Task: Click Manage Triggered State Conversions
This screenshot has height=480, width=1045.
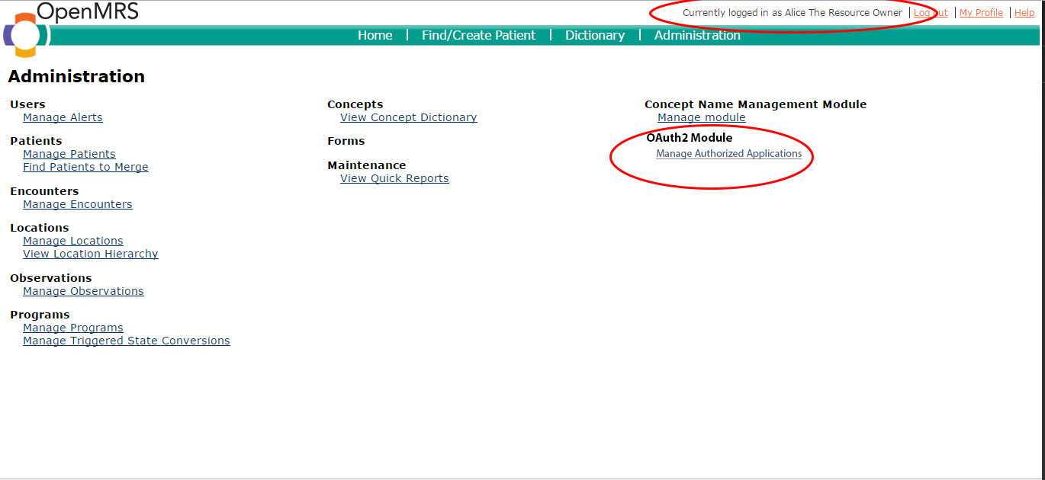Action: click(127, 341)
